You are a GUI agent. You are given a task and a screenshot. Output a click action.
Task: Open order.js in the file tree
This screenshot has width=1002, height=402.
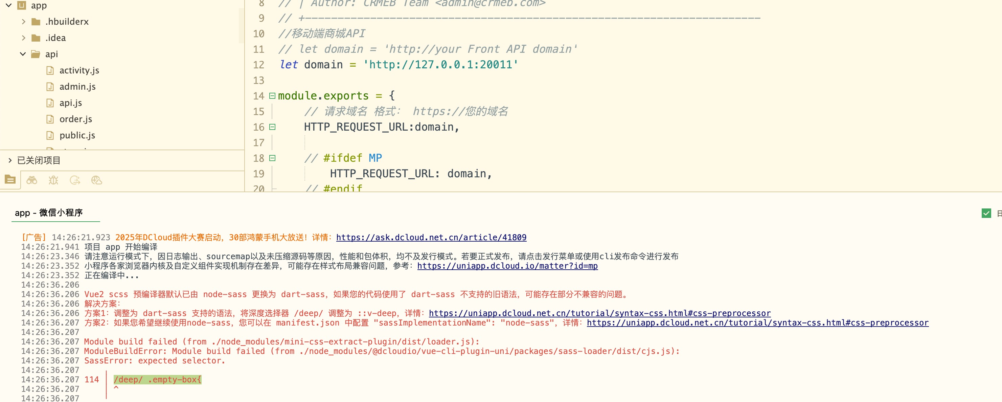click(75, 119)
